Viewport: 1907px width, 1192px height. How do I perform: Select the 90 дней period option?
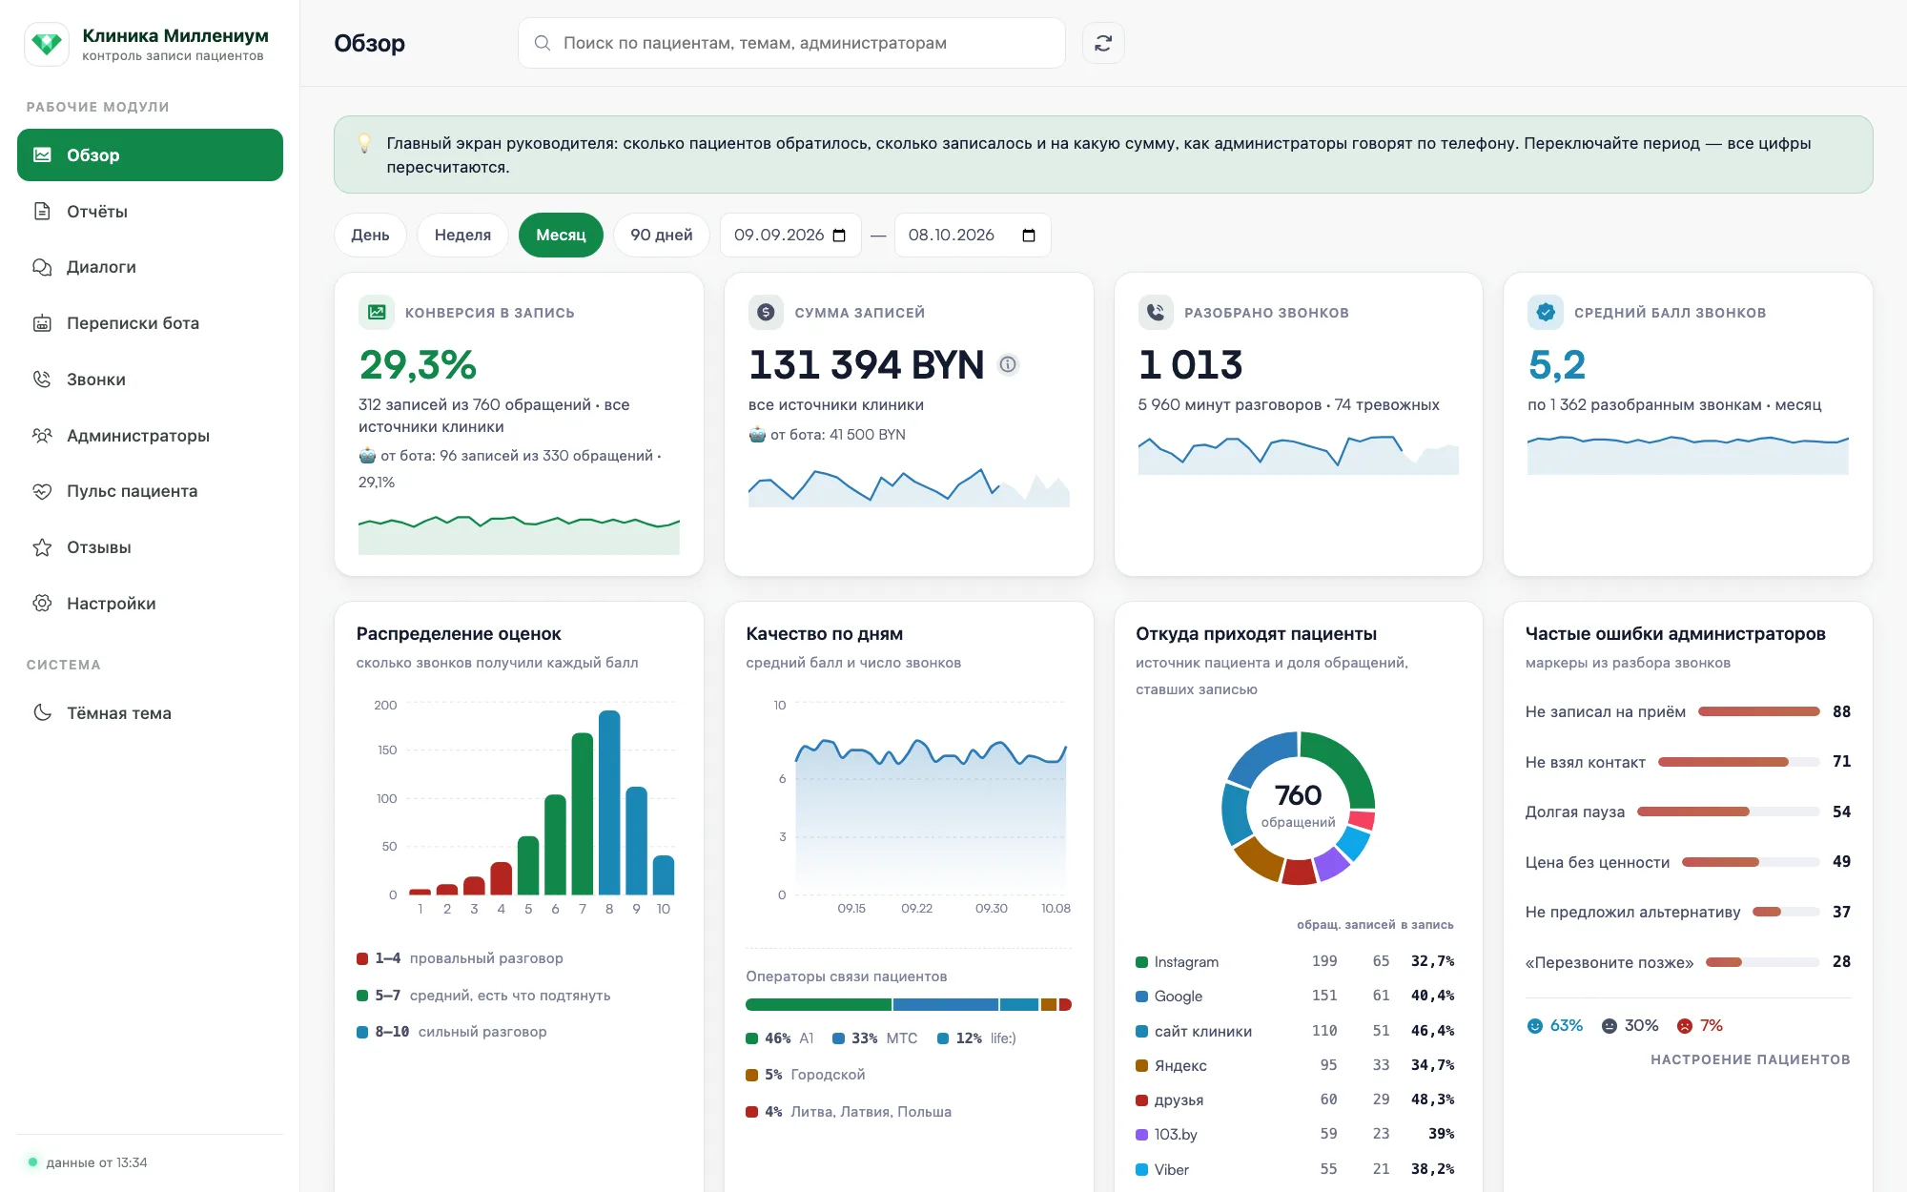click(x=662, y=235)
